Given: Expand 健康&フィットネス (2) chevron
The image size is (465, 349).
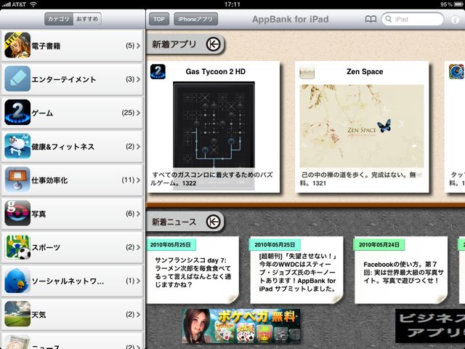Looking at the screenshot, I should pos(139,146).
